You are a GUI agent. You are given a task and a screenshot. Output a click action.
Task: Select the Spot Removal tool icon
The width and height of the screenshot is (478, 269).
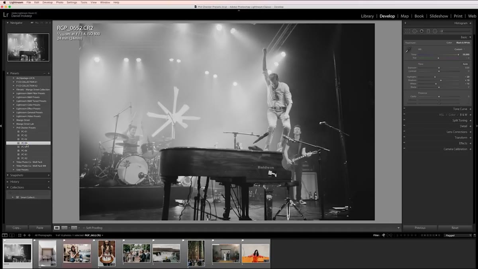tap(415, 31)
